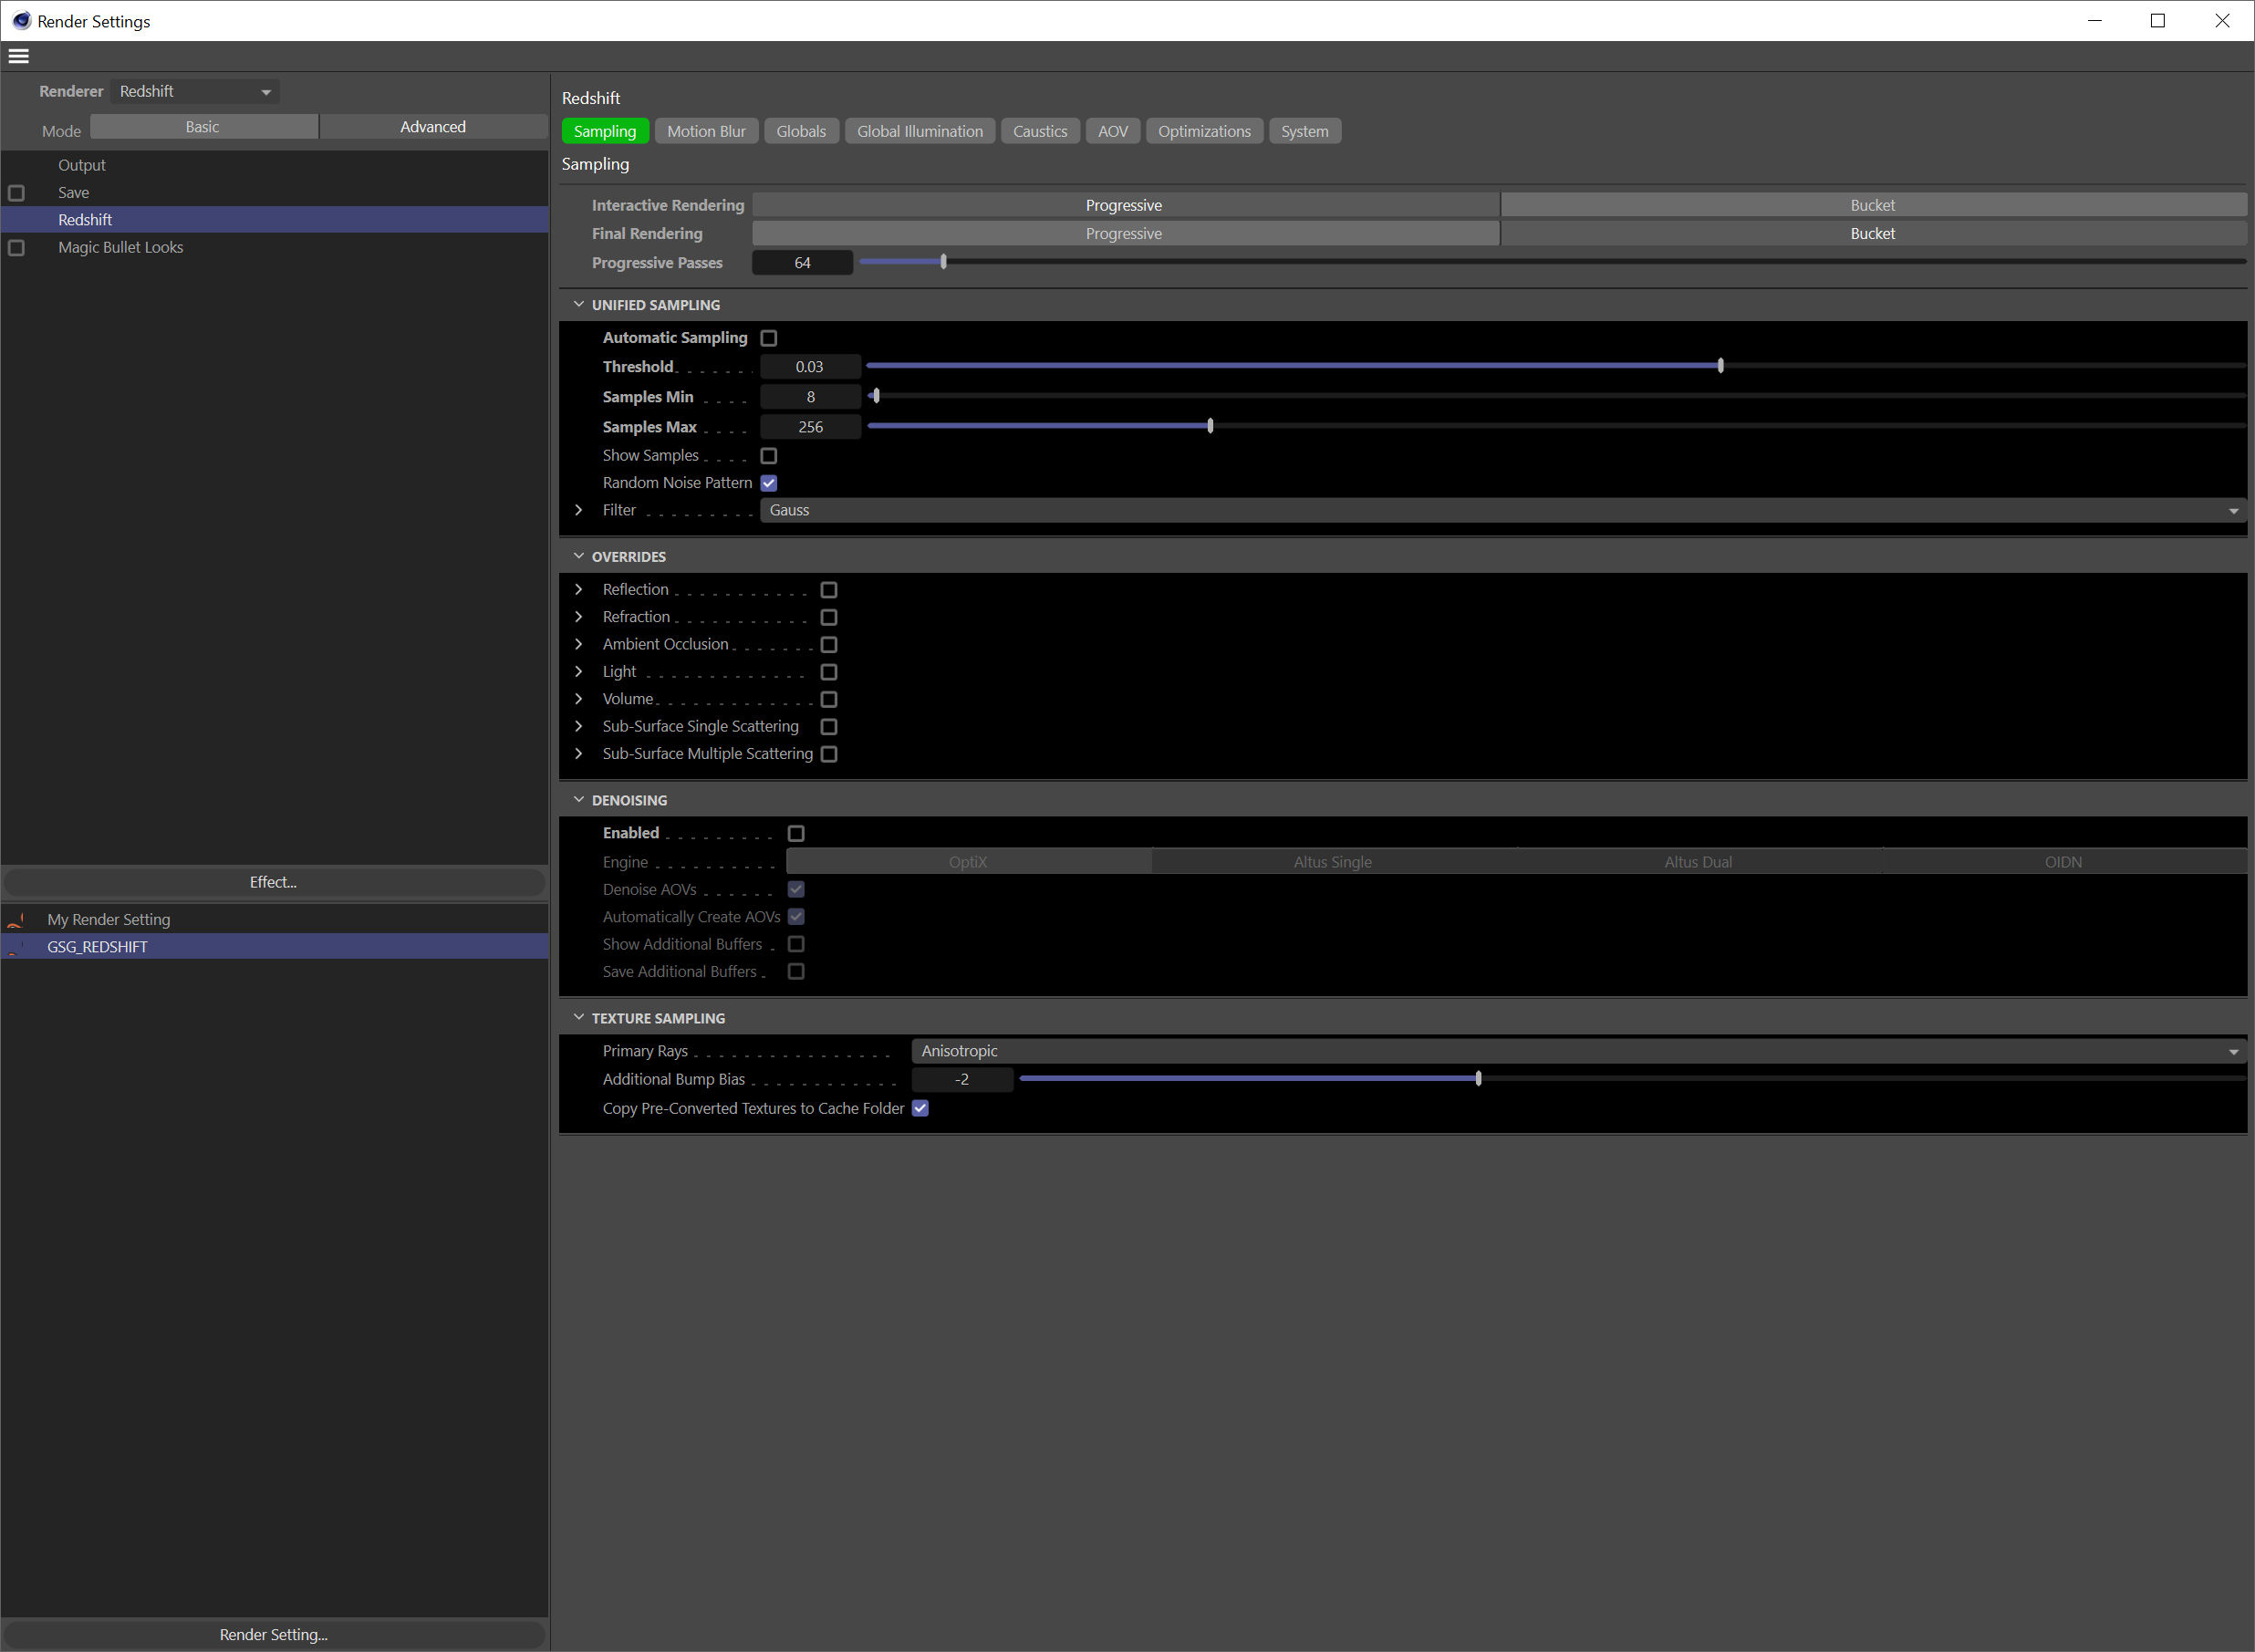Enable Sub-Surface Single Scattering checkbox
The image size is (2255, 1652).
pos(829,727)
